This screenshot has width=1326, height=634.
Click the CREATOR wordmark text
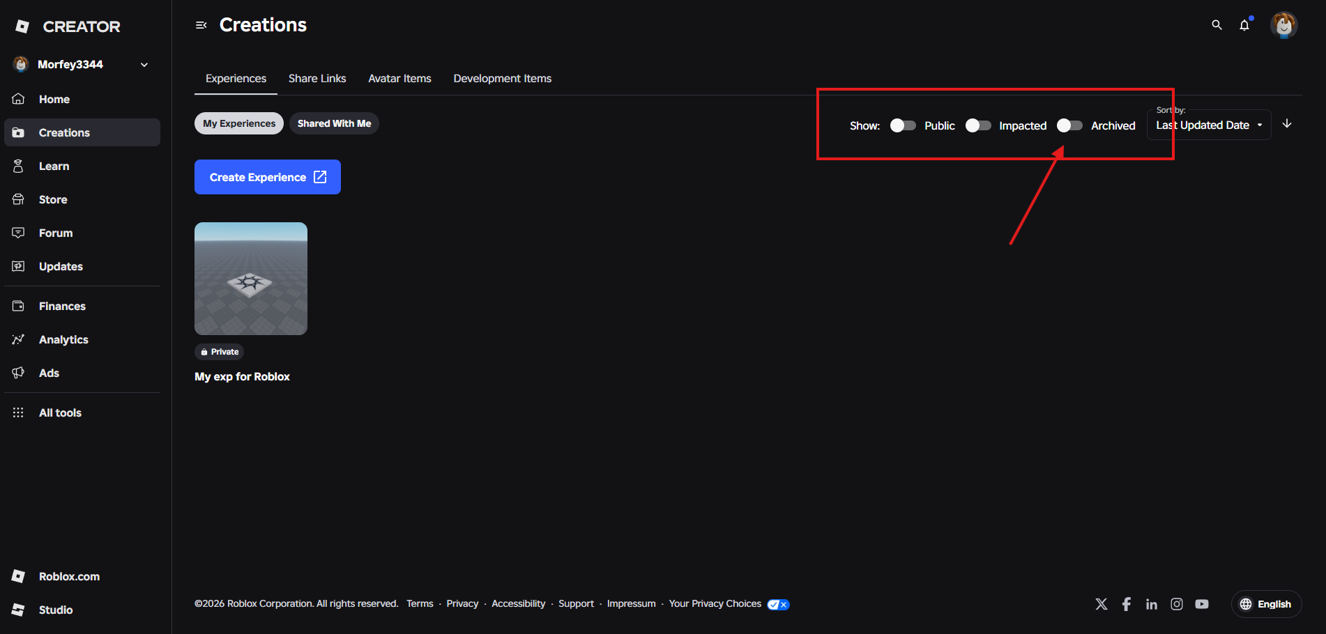pos(82,26)
